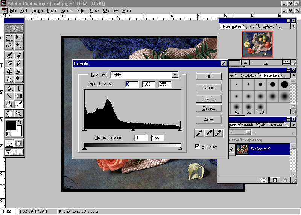Reset to default colors icon
The image size is (301, 215).
coord(7,134)
